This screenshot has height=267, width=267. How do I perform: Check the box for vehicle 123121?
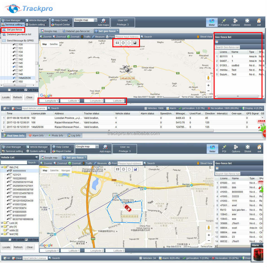coord(11,175)
